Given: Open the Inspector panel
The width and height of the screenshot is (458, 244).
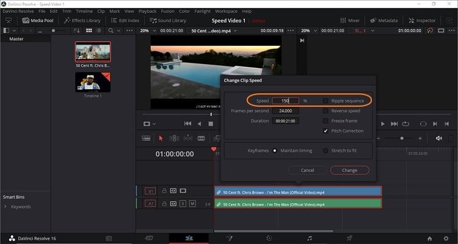Looking at the screenshot, I should [422, 20].
